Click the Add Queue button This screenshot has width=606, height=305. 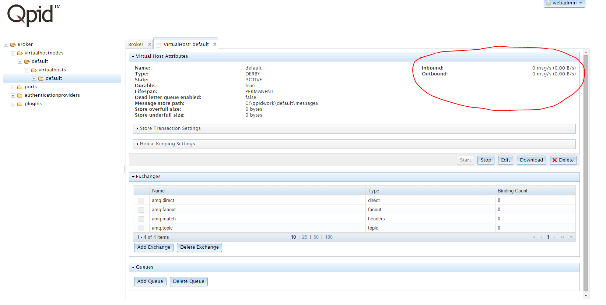[x=150, y=281]
